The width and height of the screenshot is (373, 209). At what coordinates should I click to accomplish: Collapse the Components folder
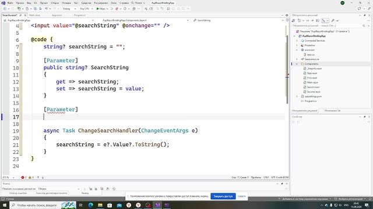point(297,64)
